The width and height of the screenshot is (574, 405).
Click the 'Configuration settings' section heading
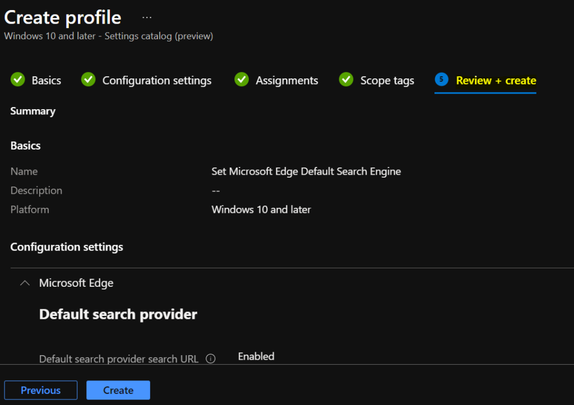pos(67,247)
